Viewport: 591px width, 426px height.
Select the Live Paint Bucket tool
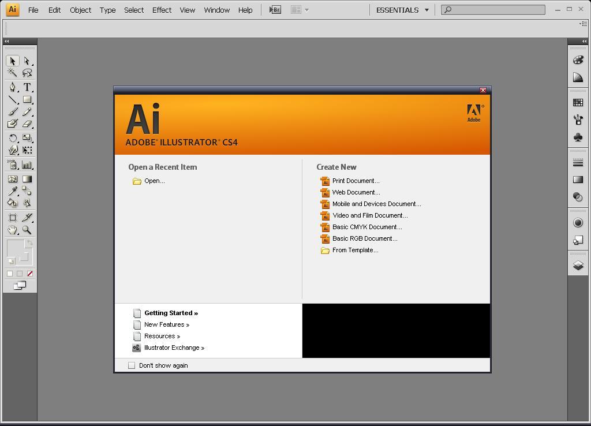[x=13, y=203]
